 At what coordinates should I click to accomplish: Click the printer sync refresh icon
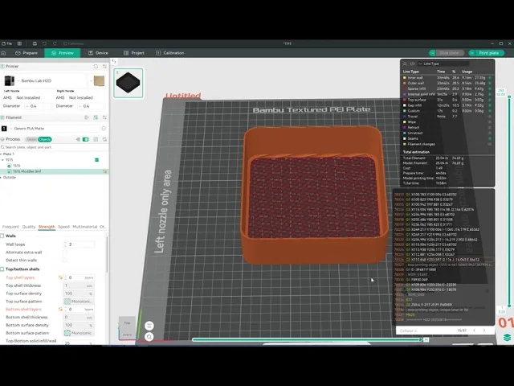pyautogui.click(x=96, y=66)
